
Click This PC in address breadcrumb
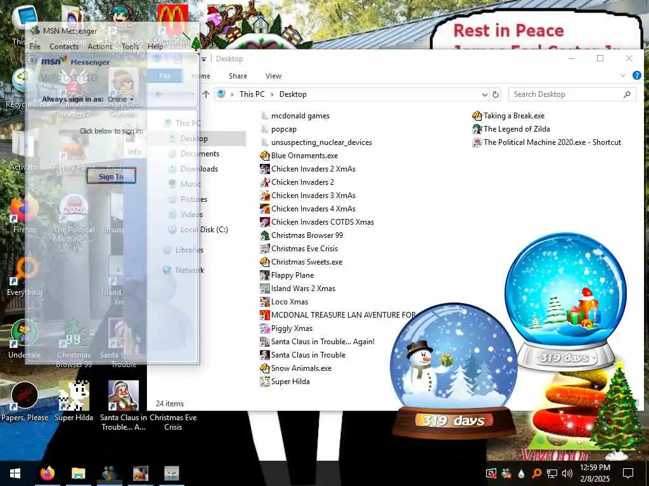pyautogui.click(x=252, y=94)
